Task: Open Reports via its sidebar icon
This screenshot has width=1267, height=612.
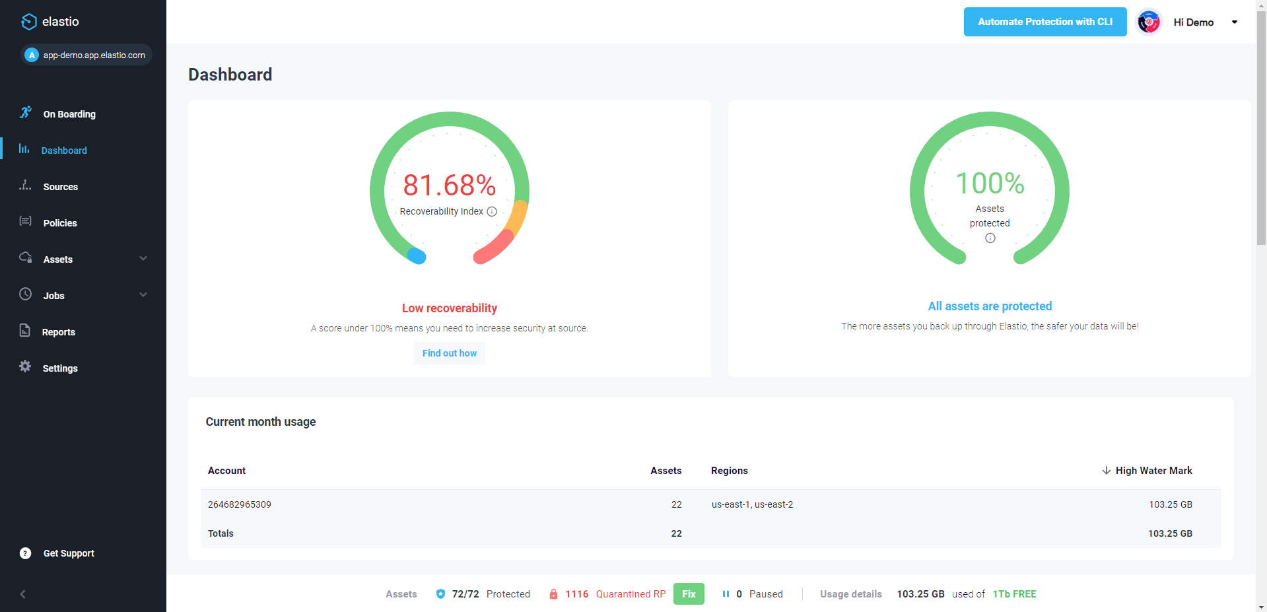Action: (24, 331)
